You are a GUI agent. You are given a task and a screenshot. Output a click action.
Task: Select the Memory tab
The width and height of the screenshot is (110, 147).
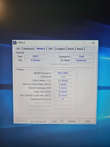[x=41, y=49]
